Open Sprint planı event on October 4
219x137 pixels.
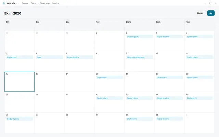(199, 37)
